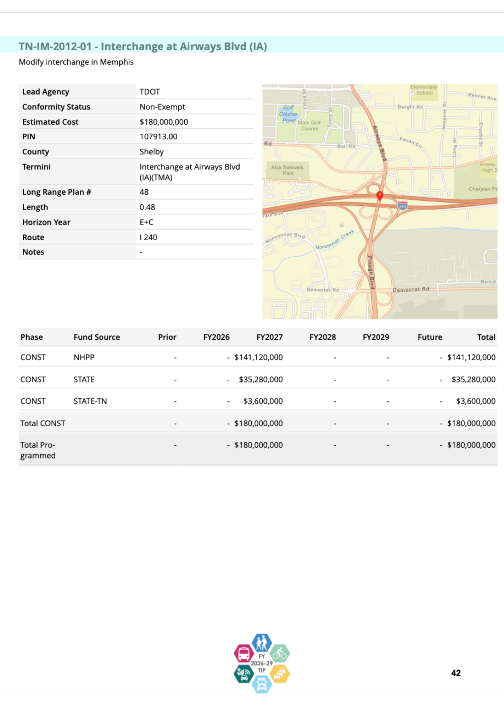This screenshot has height=713, width=504.
Task: Select the Total column $180,000,000 in Total CONST row
Action: [471, 423]
